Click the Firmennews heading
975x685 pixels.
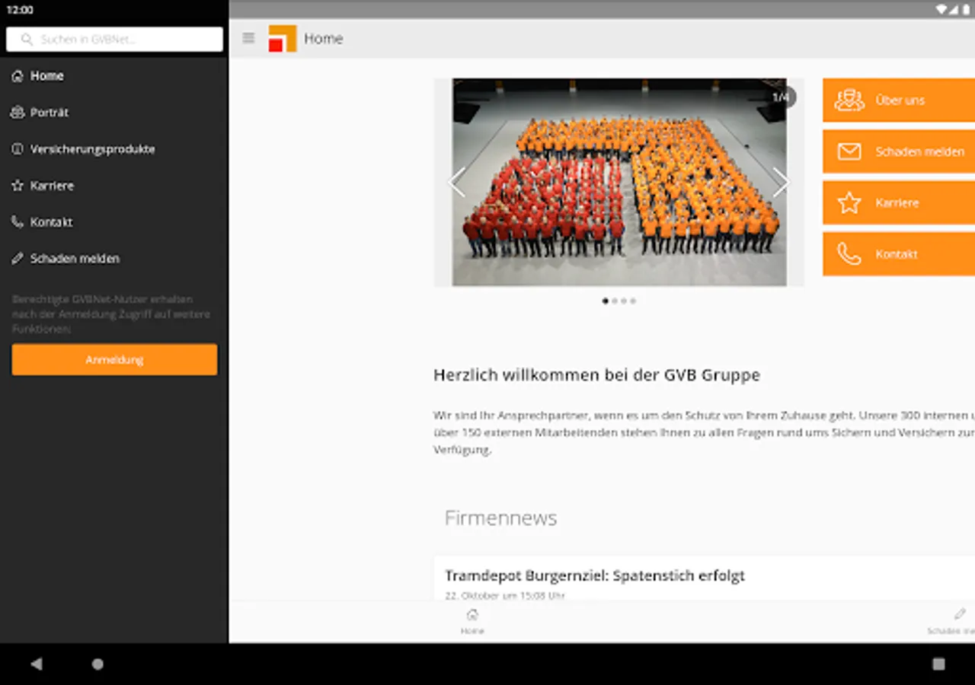[501, 518]
